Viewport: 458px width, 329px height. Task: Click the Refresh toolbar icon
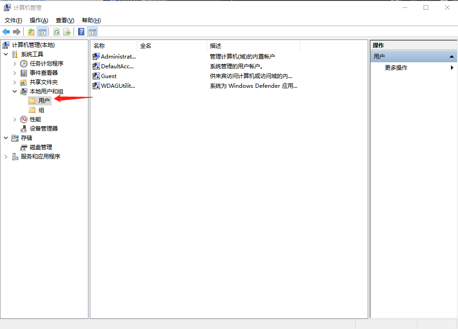pyautogui.click(x=56, y=32)
